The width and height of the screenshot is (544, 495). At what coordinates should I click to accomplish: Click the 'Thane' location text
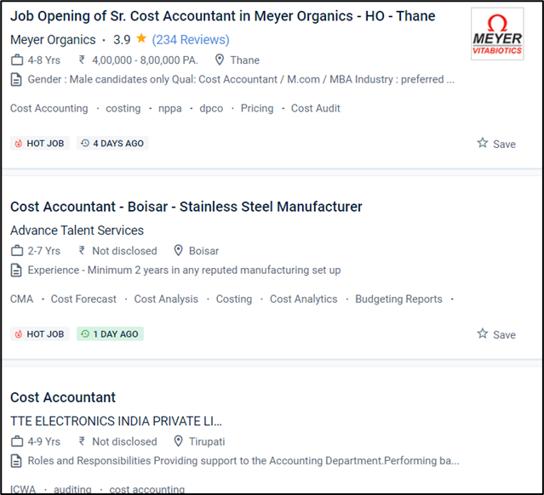245,60
